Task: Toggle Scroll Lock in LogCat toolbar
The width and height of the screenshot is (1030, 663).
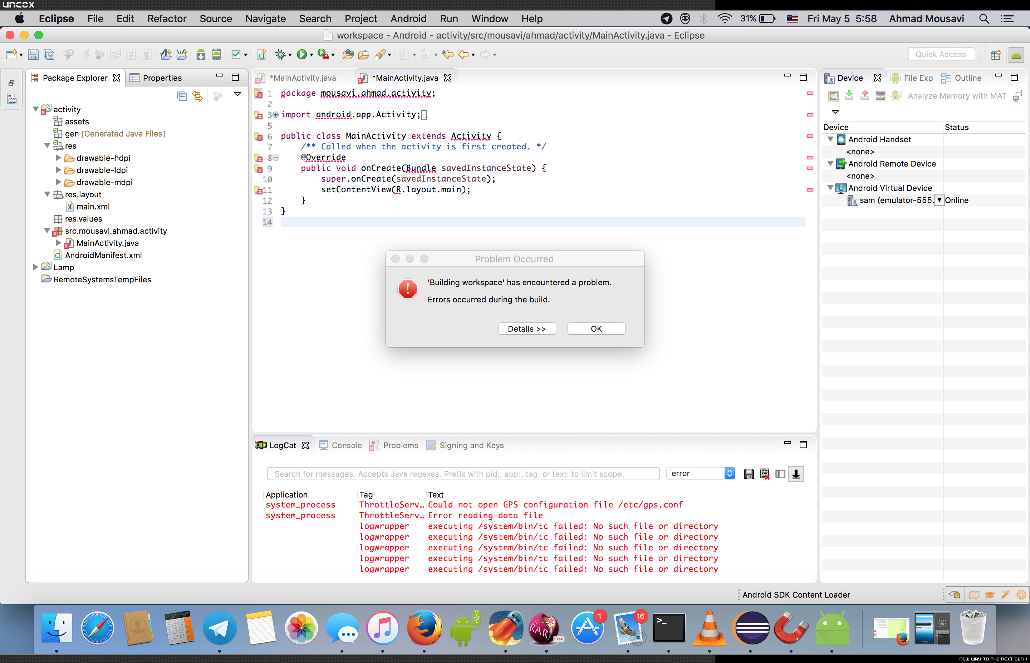Action: pos(796,474)
